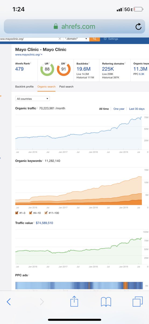149x324 pixels.
Task: Open the www.mayoclinic.org/ link
Action: [28, 55]
